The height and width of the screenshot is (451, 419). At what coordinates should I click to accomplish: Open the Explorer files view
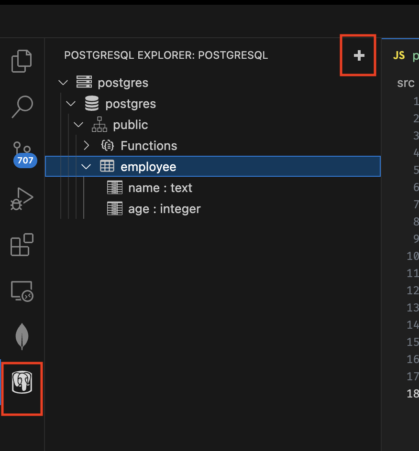[x=22, y=61]
